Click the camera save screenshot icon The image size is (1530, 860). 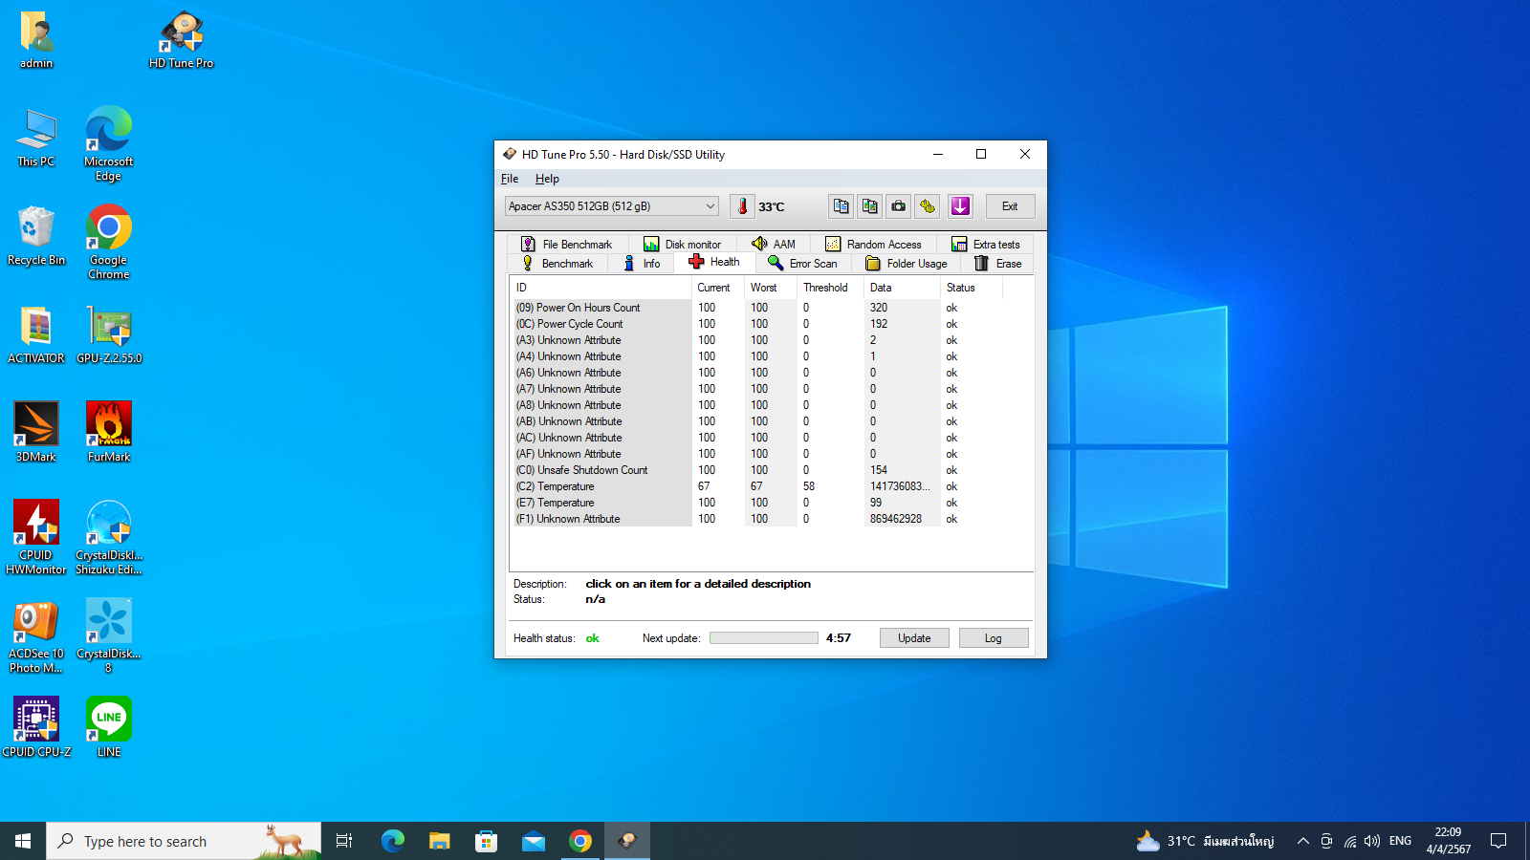898,206
